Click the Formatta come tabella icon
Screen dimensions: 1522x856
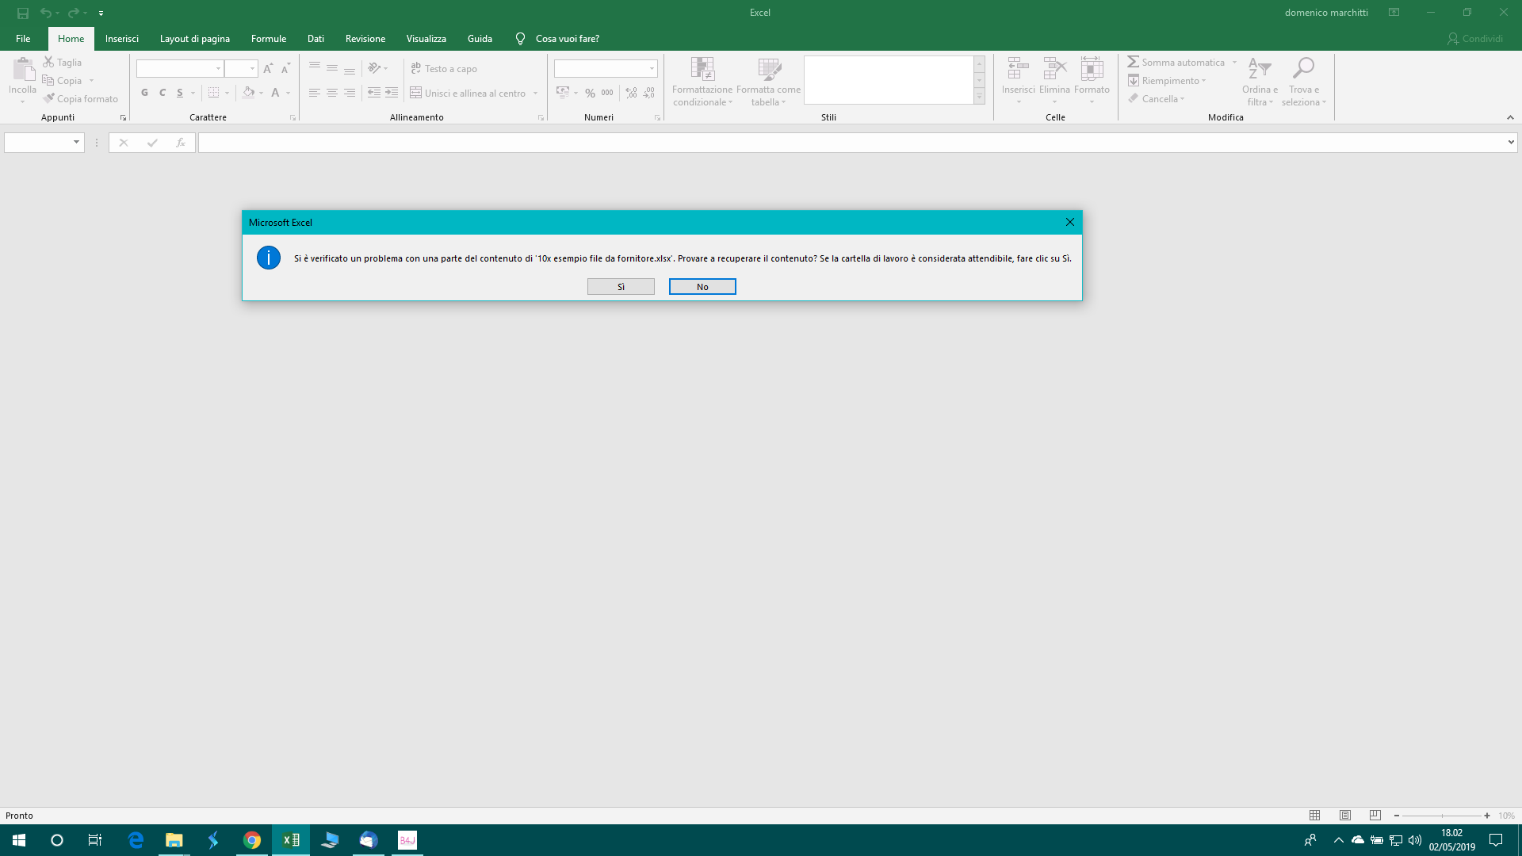click(x=768, y=70)
